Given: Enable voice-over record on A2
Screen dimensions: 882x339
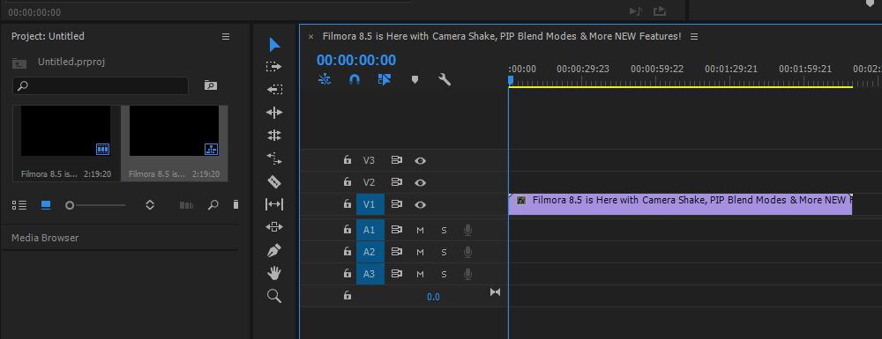Looking at the screenshot, I should pos(467,253).
